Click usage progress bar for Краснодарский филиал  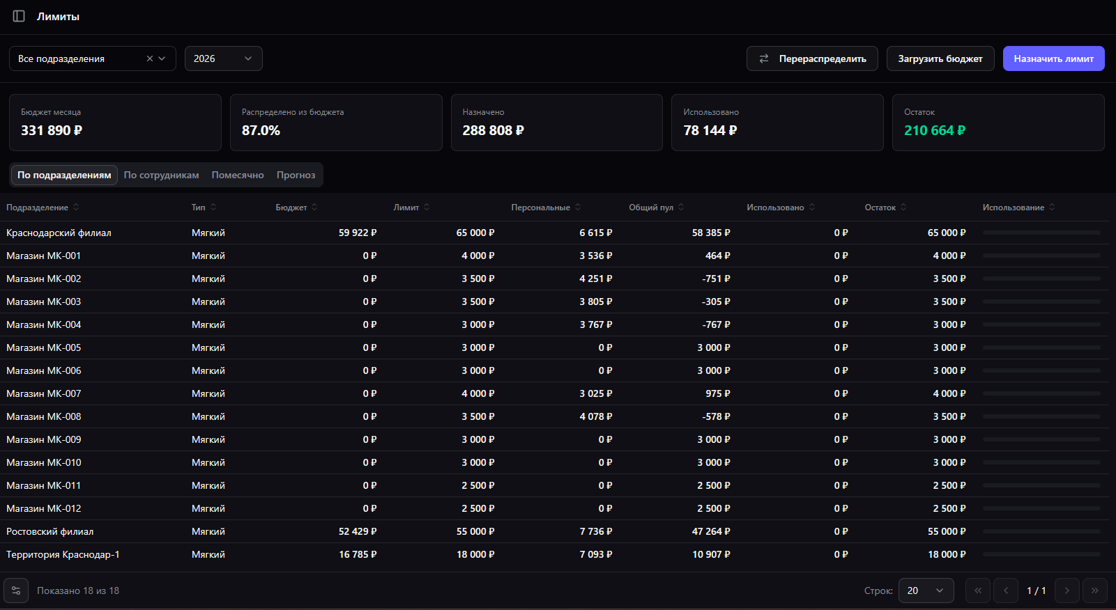pyautogui.click(x=1041, y=233)
